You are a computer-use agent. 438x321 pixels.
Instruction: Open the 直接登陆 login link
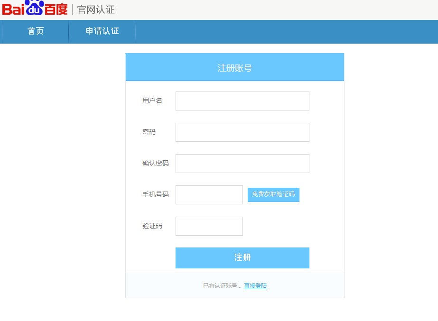coord(255,285)
